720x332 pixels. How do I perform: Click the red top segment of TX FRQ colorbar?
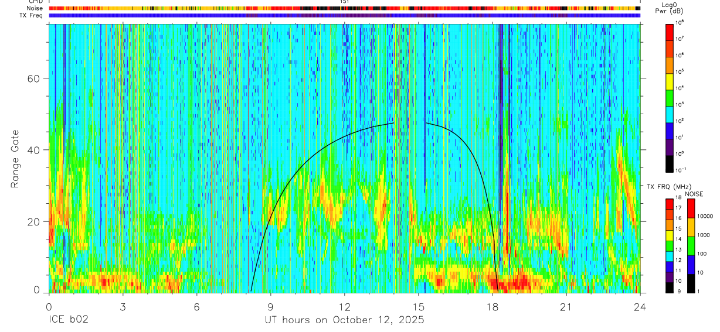point(670,204)
